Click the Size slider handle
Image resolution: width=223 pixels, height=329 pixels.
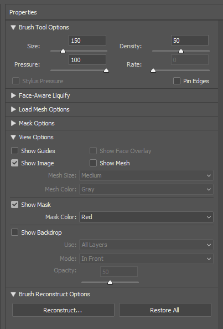coord(63,51)
